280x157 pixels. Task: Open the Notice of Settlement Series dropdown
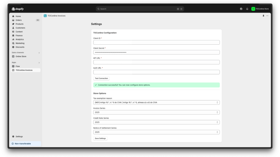156,132
